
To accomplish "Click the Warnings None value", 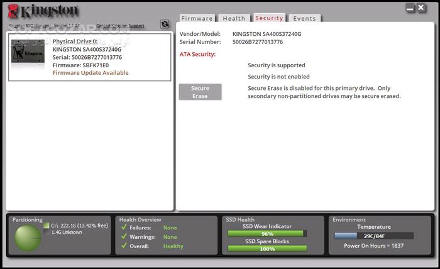I will click(x=170, y=237).
